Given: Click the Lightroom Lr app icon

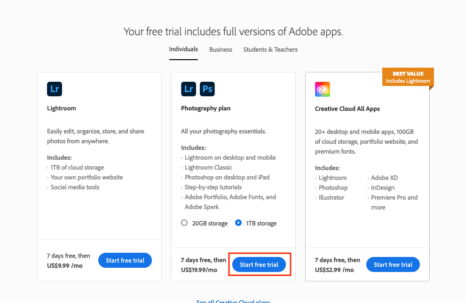Looking at the screenshot, I should click(54, 89).
